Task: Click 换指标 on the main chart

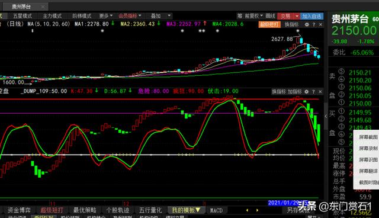Action: click(291, 24)
